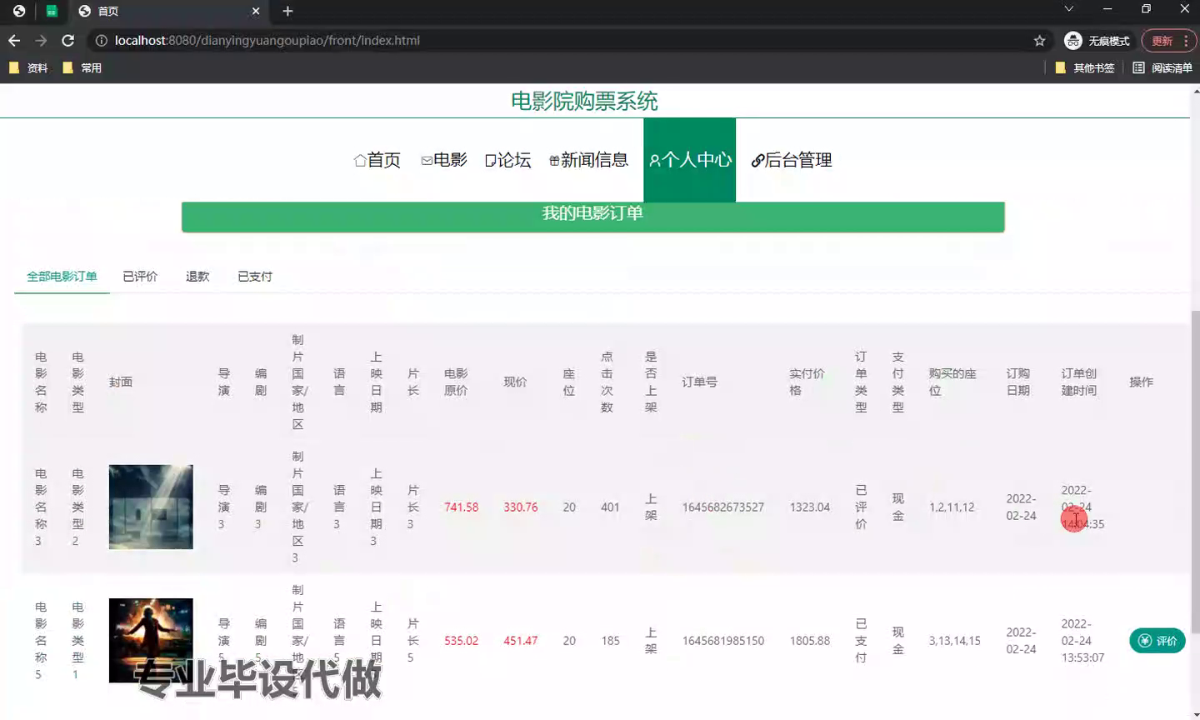Viewport: 1200px width, 720px height.
Task: Click purchased seats 1,2,11,12
Action: pyautogui.click(x=952, y=507)
